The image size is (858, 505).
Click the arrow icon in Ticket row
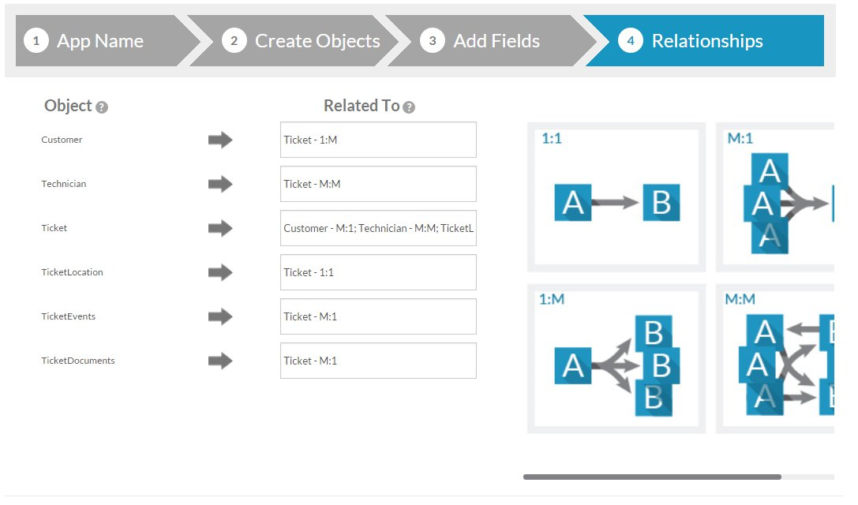(x=220, y=229)
